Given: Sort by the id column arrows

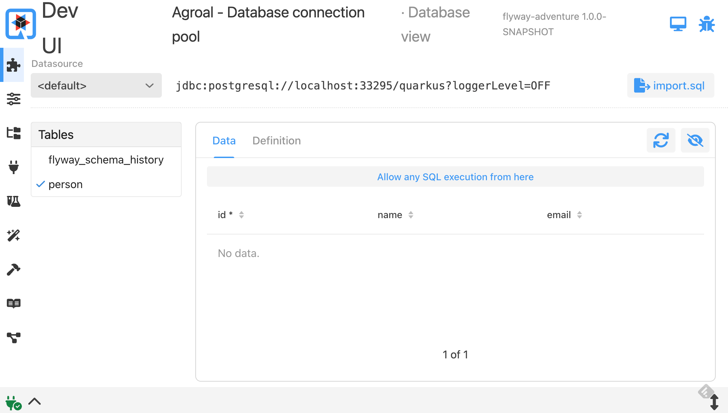Looking at the screenshot, I should pyautogui.click(x=241, y=215).
